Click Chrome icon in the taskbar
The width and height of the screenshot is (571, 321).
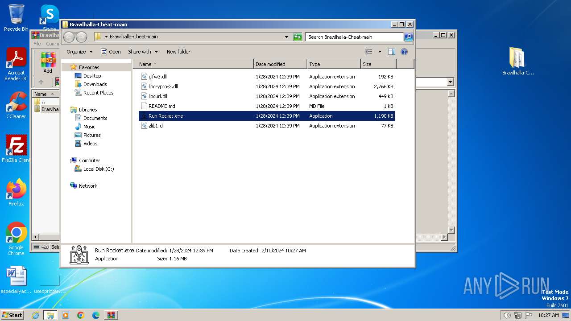pyautogui.click(x=81, y=315)
